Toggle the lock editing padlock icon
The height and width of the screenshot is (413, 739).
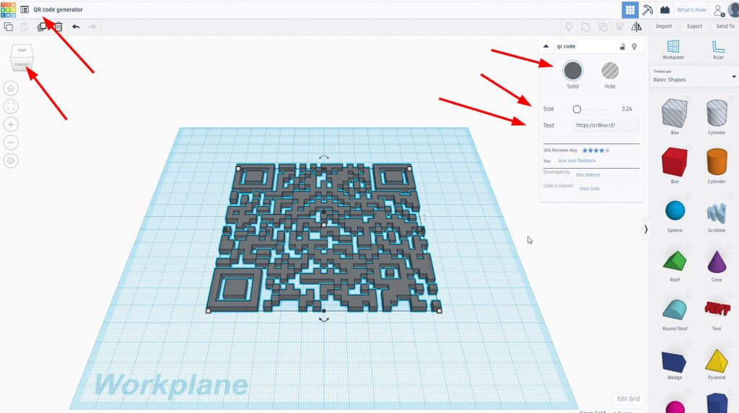tap(622, 46)
